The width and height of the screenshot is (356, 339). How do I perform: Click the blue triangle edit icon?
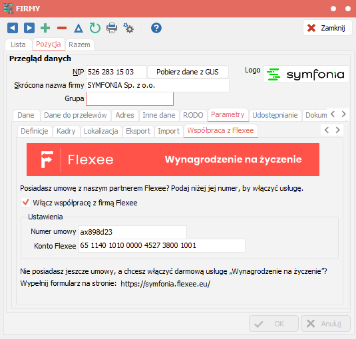click(79, 29)
